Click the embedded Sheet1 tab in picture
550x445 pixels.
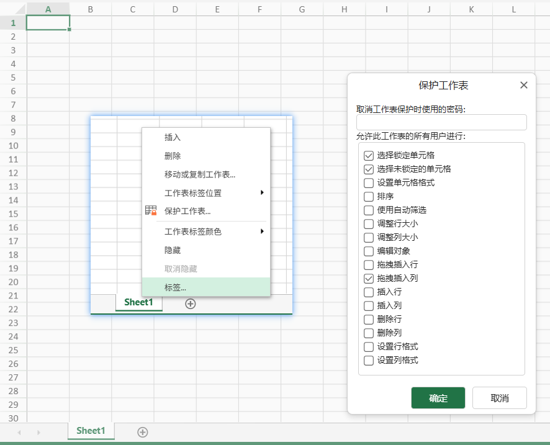coord(139,302)
